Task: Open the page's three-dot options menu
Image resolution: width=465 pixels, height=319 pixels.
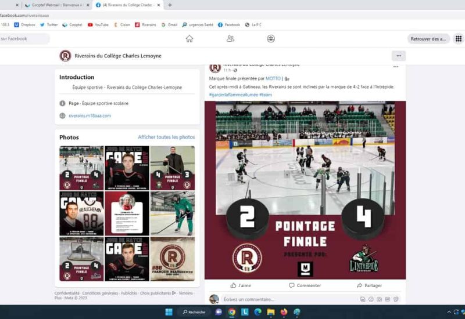Action: point(398,56)
